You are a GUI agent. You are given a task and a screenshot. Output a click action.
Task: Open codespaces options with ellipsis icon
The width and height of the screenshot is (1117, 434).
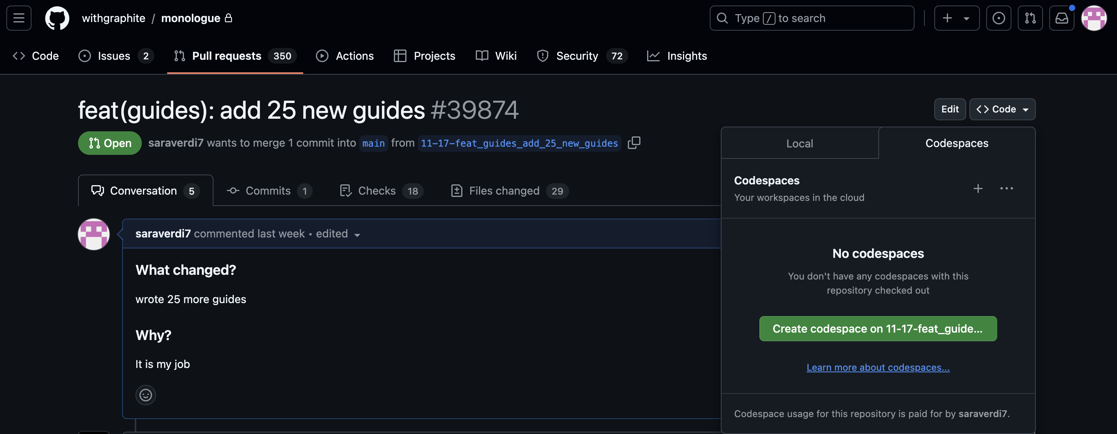point(1007,188)
